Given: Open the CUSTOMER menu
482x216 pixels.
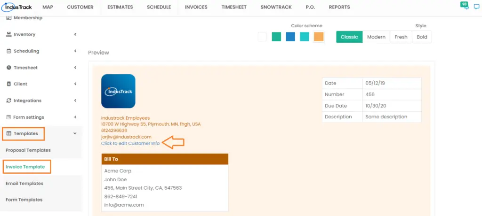Looking at the screenshot, I should [80, 7].
